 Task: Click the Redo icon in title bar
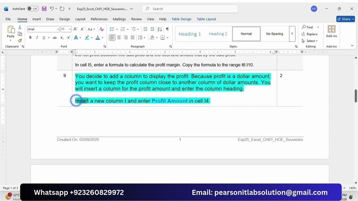(62, 9)
